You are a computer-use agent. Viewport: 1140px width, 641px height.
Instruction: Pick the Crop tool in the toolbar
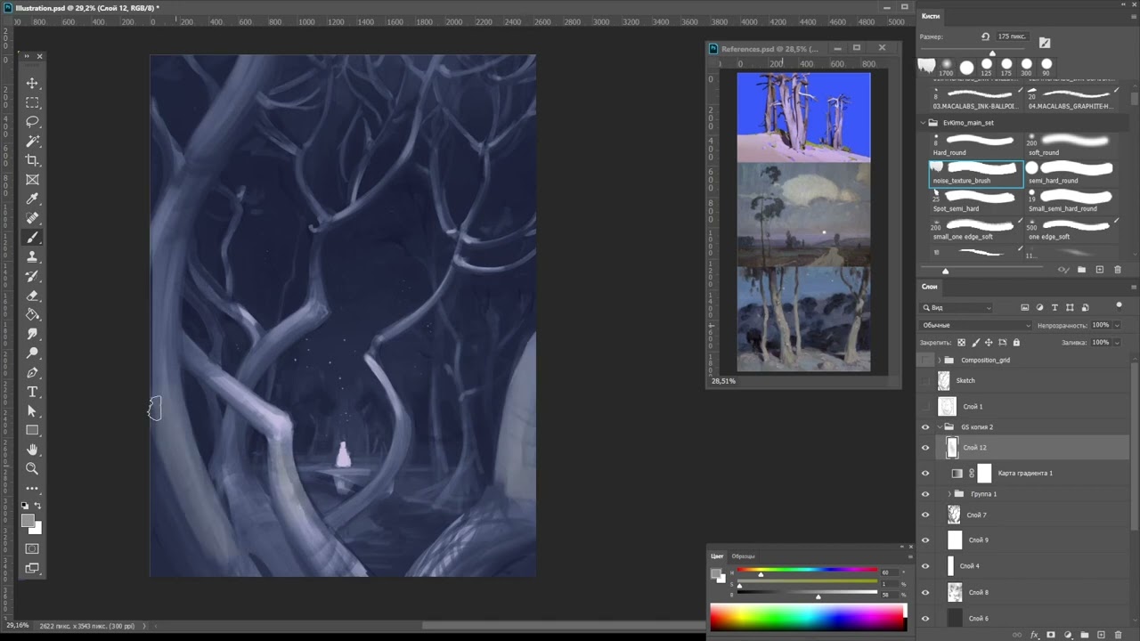coord(32,160)
